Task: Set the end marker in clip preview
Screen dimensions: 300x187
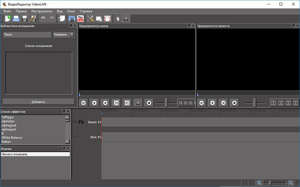Action: [x=127, y=103]
